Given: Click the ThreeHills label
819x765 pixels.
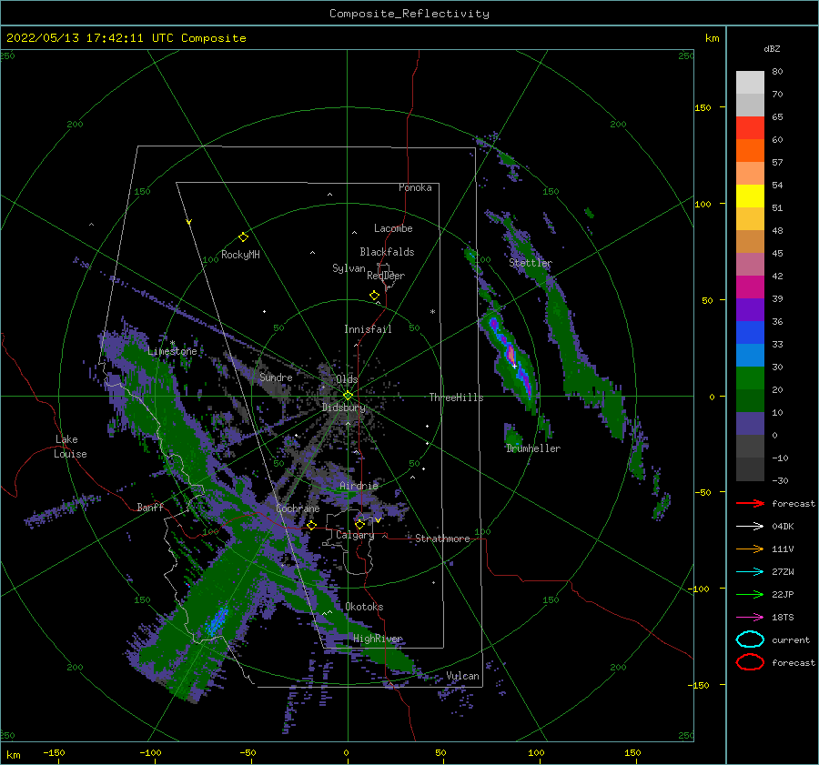Looking at the screenshot, I should (x=456, y=398).
